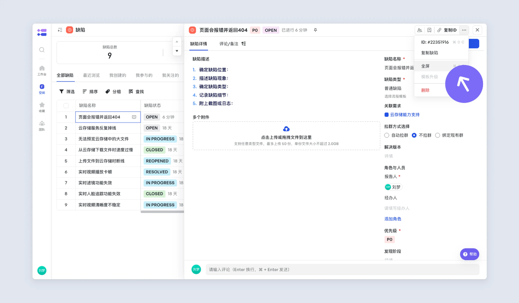Click the red defect icon in detail header
This screenshot has width=519, height=303.
192,30
